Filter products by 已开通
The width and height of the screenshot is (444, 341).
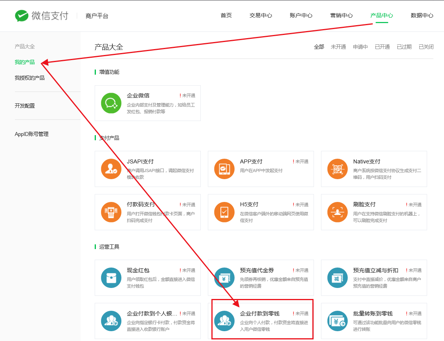click(382, 47)
